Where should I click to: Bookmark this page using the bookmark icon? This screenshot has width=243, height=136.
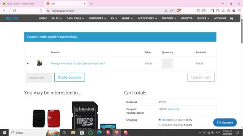pyautogui.click(x=41, y=11)
